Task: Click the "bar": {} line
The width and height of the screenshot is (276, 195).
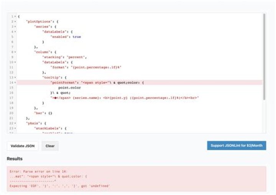Action: pos(43,113)
